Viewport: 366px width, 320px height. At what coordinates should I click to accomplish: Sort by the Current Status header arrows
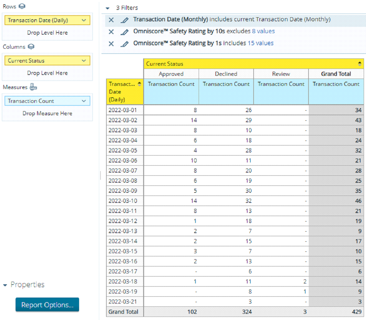360,64
